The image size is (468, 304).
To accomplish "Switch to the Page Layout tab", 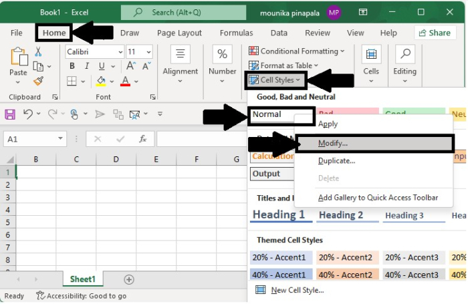I will pos(179,33).
